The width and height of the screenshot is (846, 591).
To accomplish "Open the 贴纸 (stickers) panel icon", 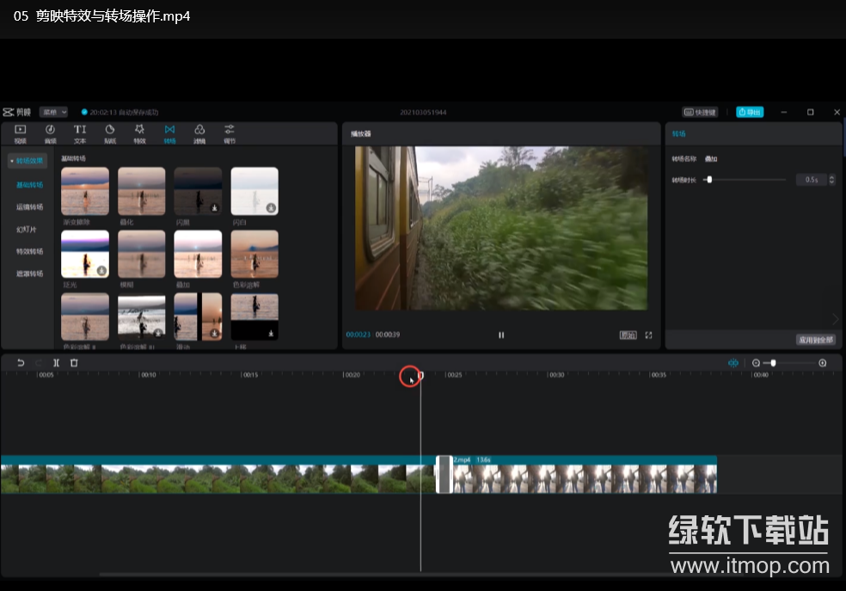I will [x=110, y=133].
